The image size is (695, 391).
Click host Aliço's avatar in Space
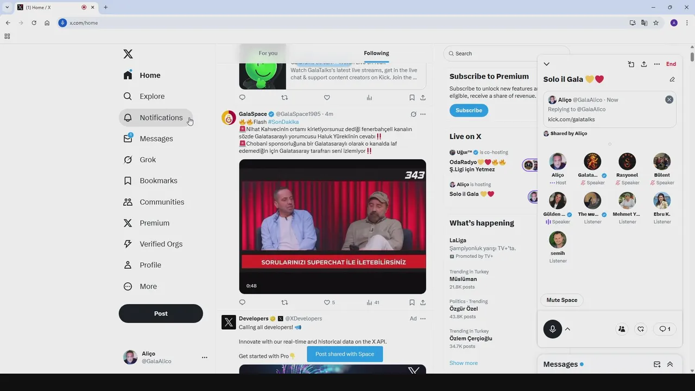click(558, 161)
